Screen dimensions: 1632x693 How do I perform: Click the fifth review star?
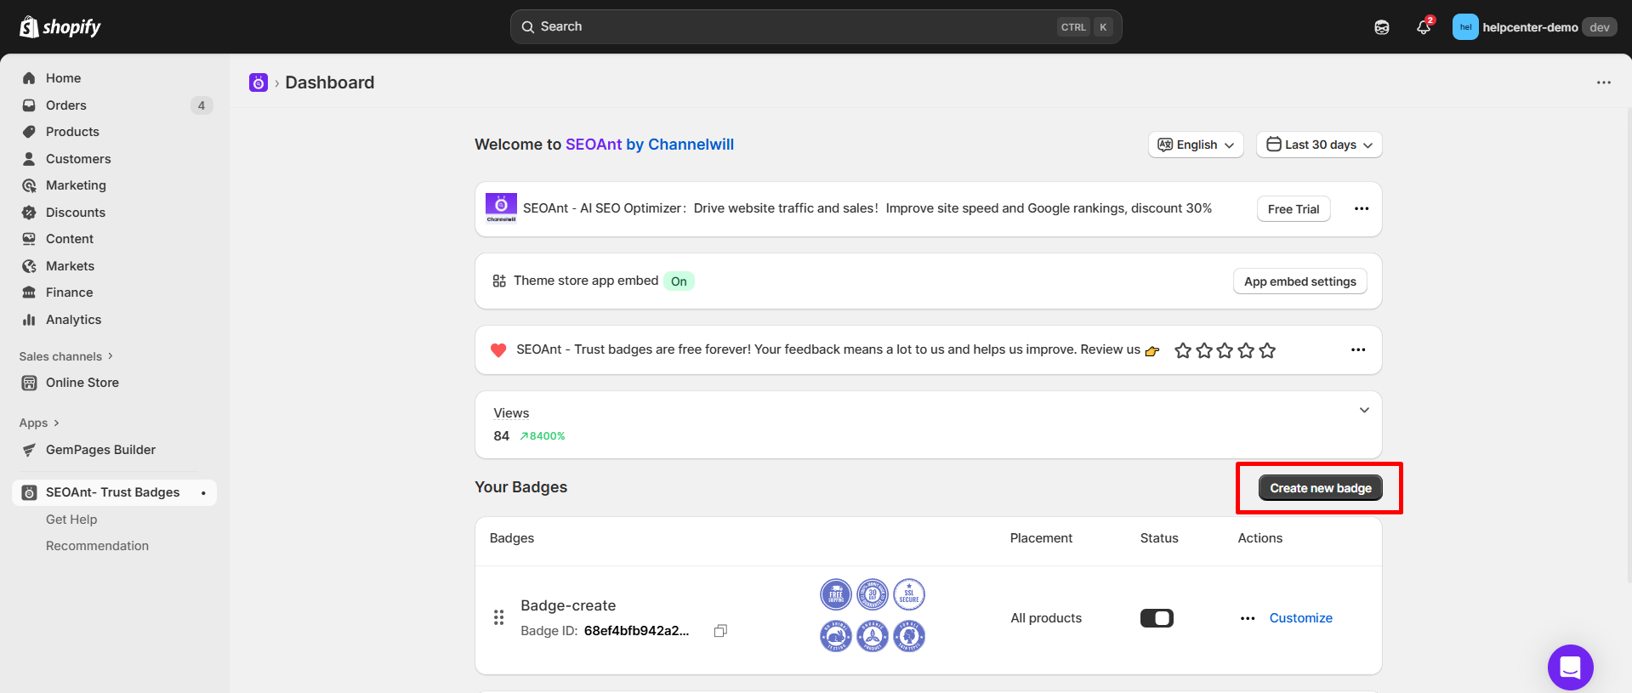click(x=1267, y=350)
